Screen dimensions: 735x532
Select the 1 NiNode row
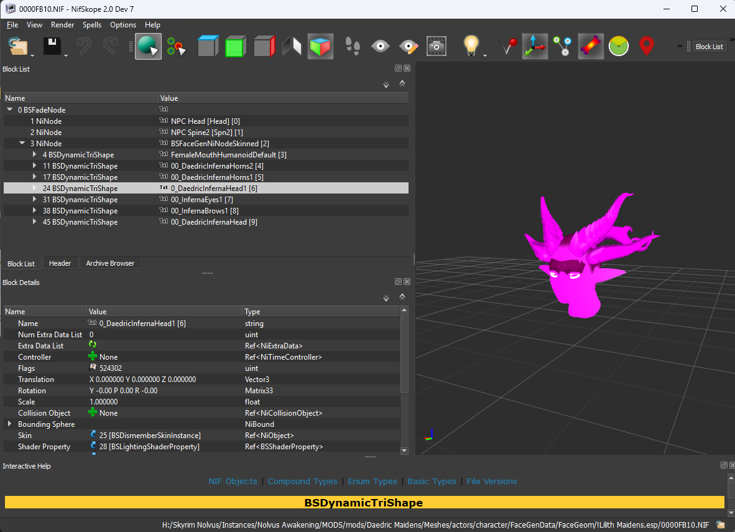pos(206,121)
